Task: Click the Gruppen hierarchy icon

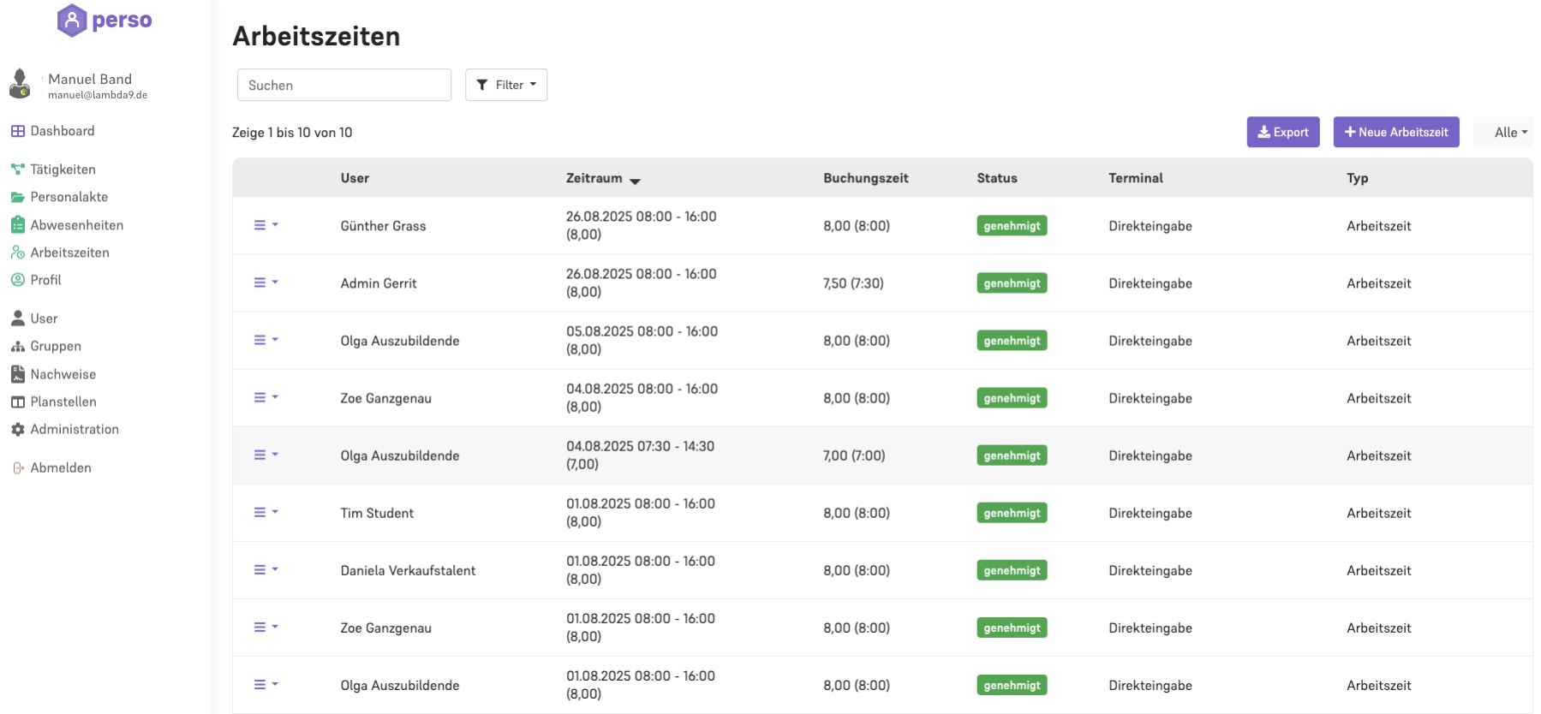Action: click(18, 347)
